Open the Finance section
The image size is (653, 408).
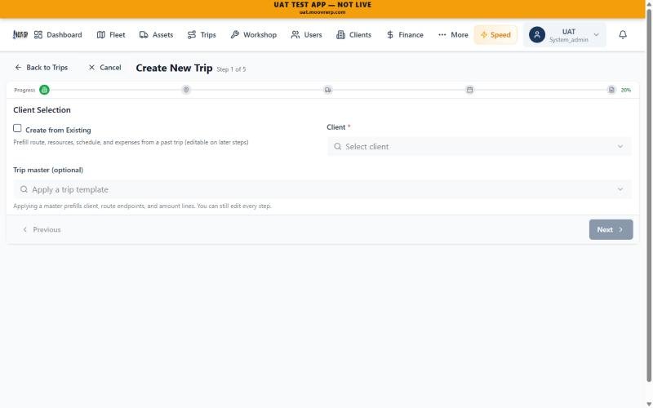click(x=405, y=35)
